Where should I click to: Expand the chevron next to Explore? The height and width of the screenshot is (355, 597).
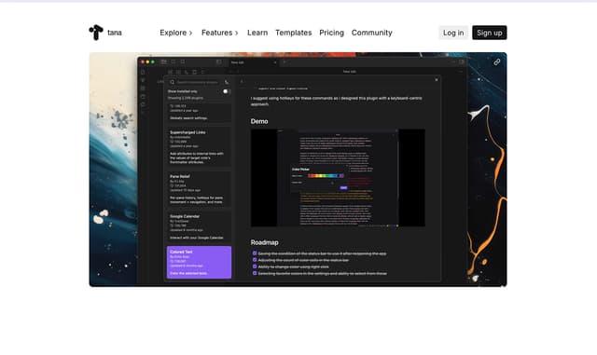click(x=190, y=34)
